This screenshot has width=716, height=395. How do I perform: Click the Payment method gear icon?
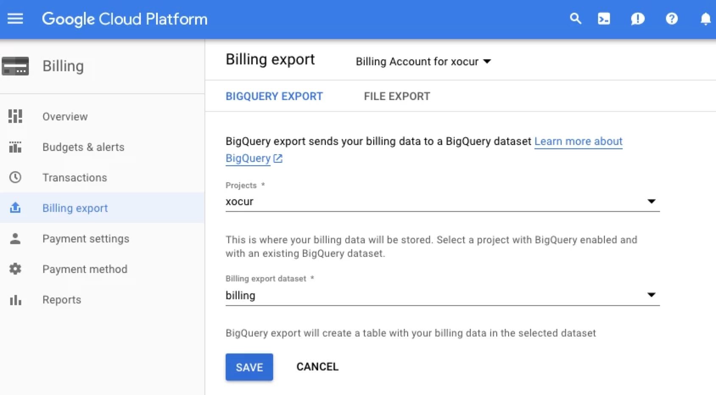point(15,269)
